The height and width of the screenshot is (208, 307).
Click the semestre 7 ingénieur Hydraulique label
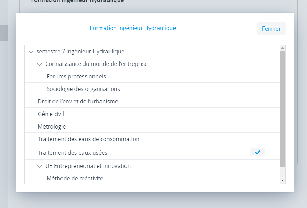(80, 51)
